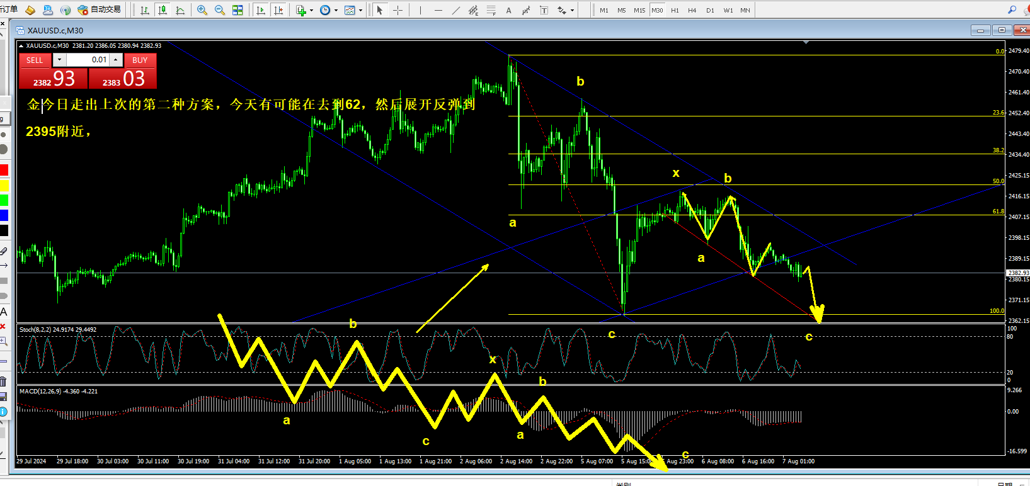Switch to candlestick chart mode
Screen dimensions: 1030x486
pyautogui.click(x=163, y=10)
